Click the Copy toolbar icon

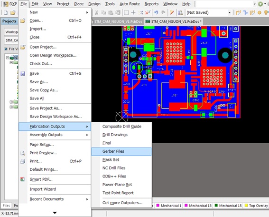[x=103, y=12]
